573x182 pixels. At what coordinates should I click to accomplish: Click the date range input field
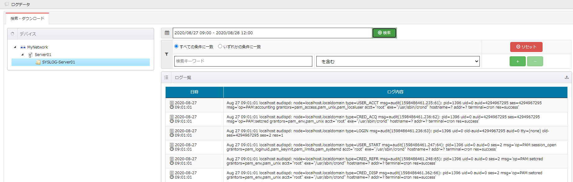pos(272,33)
